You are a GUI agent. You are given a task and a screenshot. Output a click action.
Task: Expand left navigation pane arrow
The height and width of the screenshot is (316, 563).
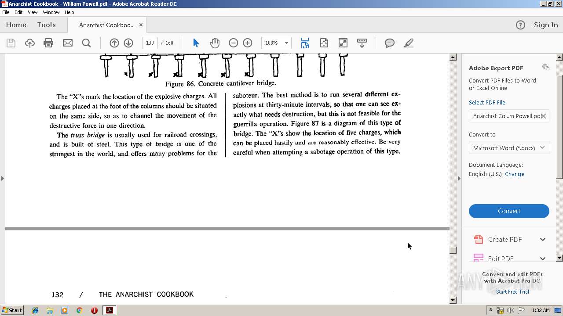click(3, 178)
